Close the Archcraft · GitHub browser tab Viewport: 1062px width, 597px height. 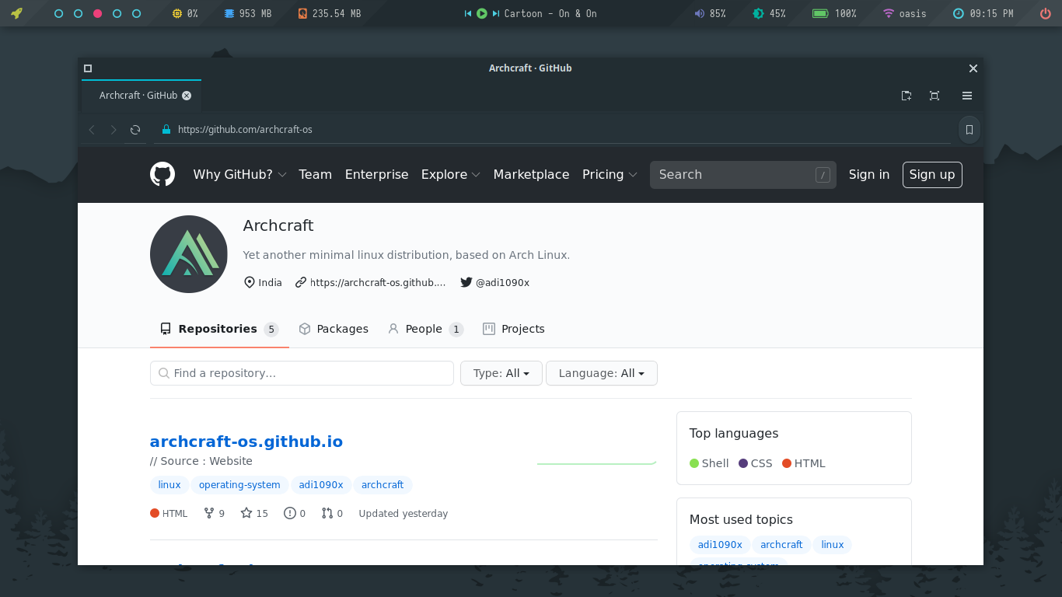[x=187, y=96]
